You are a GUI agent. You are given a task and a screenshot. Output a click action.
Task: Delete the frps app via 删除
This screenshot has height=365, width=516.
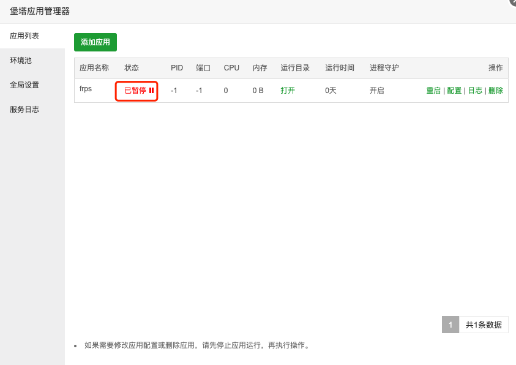[x=496, y=91]
